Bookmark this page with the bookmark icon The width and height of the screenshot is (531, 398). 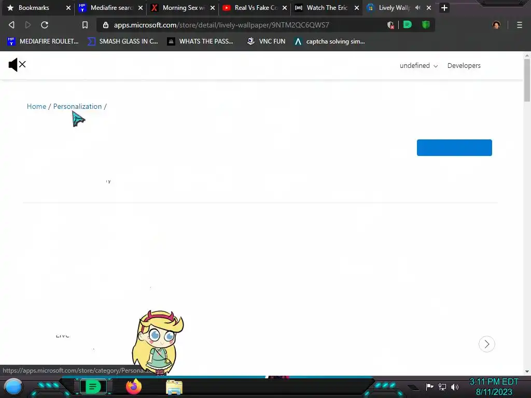pyautogui.click(x=85, y=25)
